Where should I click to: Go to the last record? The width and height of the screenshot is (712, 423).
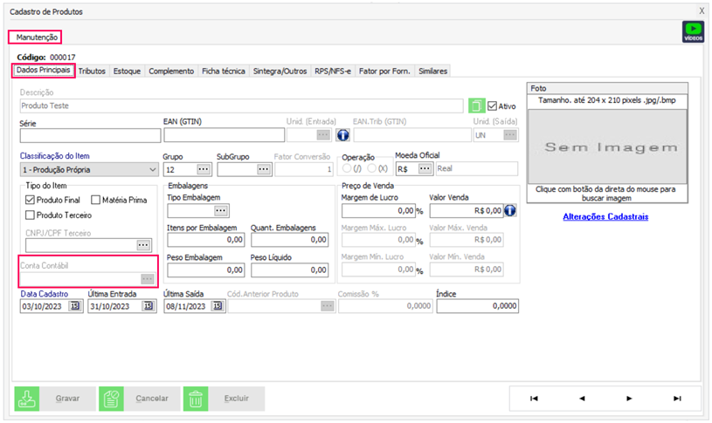tap(677, 399)
